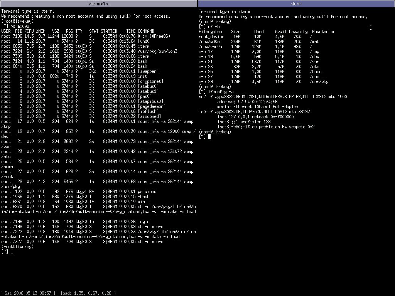The width and height of the screenshot is (395, 296).
Task: Click the ne2 interface flags line
Action: pyautogui.click(x=272, y=96)
